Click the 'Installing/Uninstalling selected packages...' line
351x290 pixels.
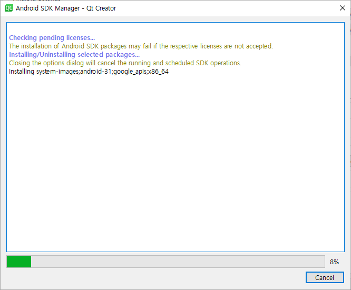[74, 55]
